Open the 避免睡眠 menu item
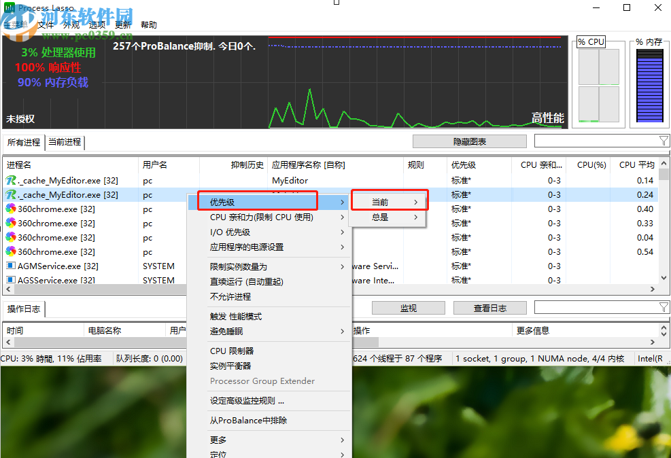The image size is (671, 458). tap(270, 331)
